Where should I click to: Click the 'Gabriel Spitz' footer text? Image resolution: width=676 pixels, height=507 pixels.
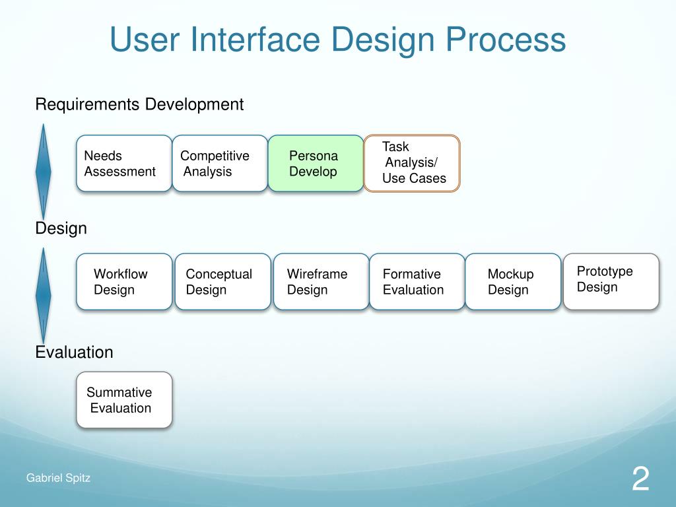tap(58, 478)
